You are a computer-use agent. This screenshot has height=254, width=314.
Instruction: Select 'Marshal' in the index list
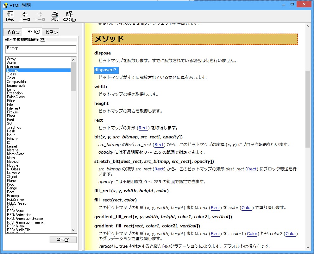(x=13, y=150)
